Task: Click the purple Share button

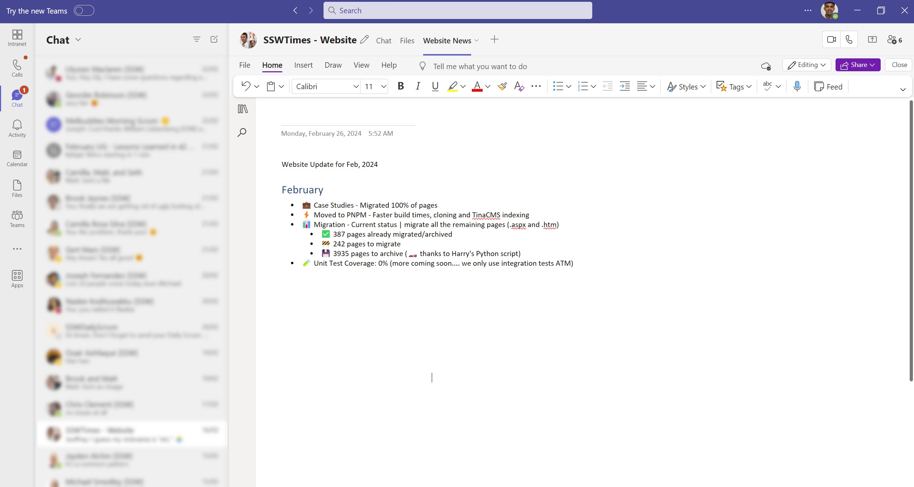Action: point(857,65)
